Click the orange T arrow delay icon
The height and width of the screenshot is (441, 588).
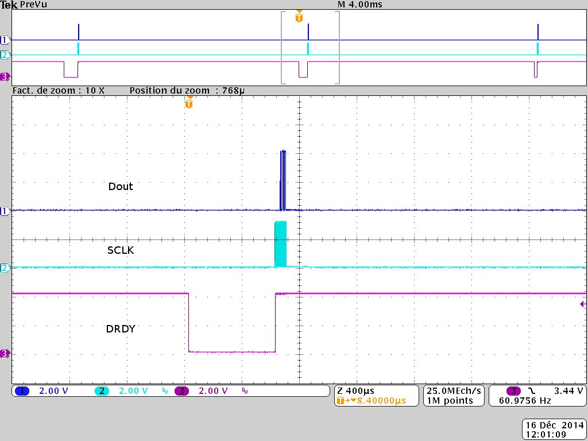click(346, 401)
